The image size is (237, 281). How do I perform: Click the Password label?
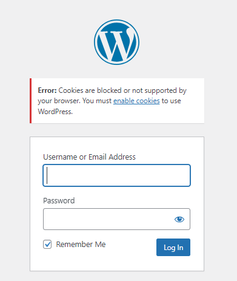59,201
